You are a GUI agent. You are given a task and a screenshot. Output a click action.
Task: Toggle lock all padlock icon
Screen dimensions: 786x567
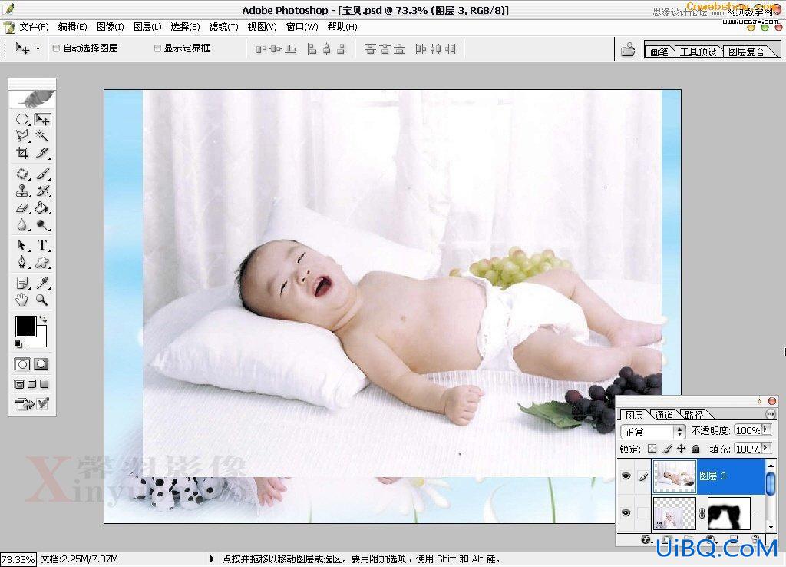tap(695, 449)
